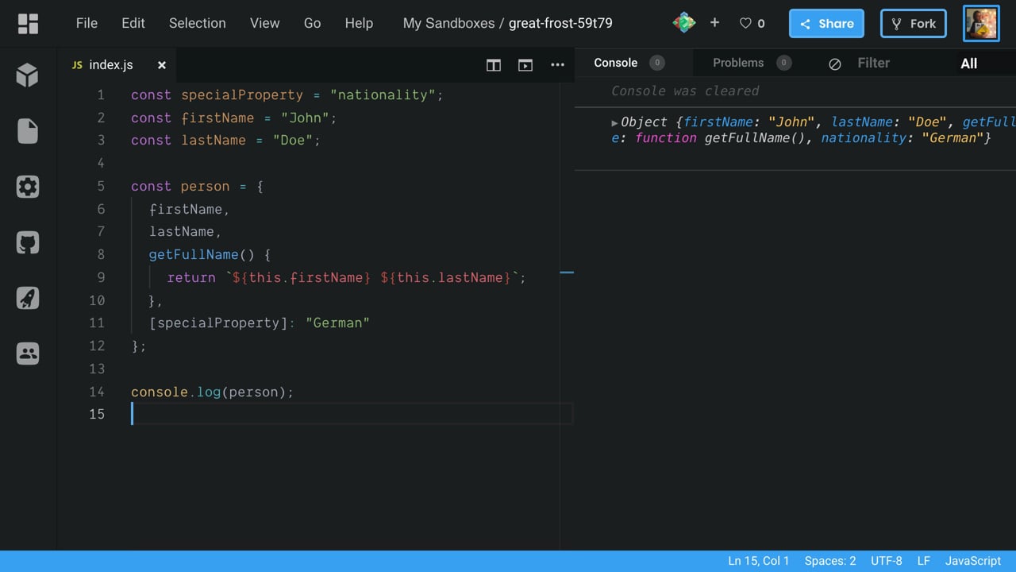Image resolution: width=1016 pixels, height=572 pixels.
Task: Open the Go menu
Action: click(313, 23)
